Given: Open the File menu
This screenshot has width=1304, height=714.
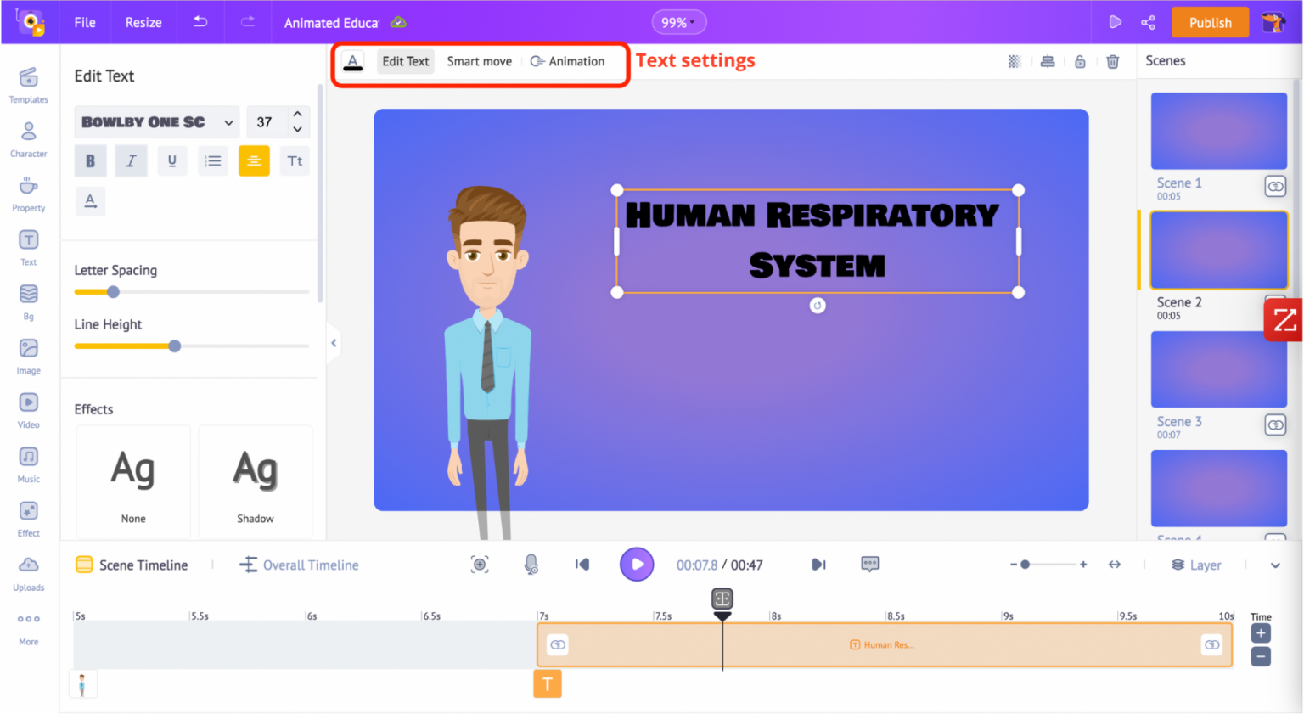Looking at the screenshot, I should [x=85, y=23].
